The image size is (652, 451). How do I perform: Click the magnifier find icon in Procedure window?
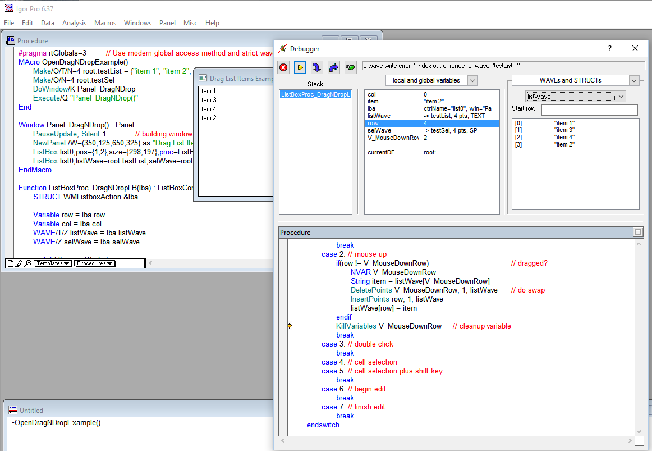click(28, 263)
